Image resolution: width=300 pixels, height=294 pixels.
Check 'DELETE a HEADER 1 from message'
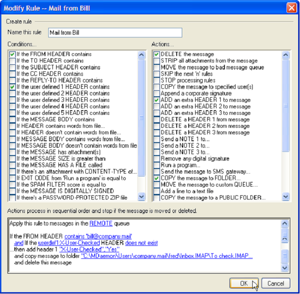(x=157, y=119)
